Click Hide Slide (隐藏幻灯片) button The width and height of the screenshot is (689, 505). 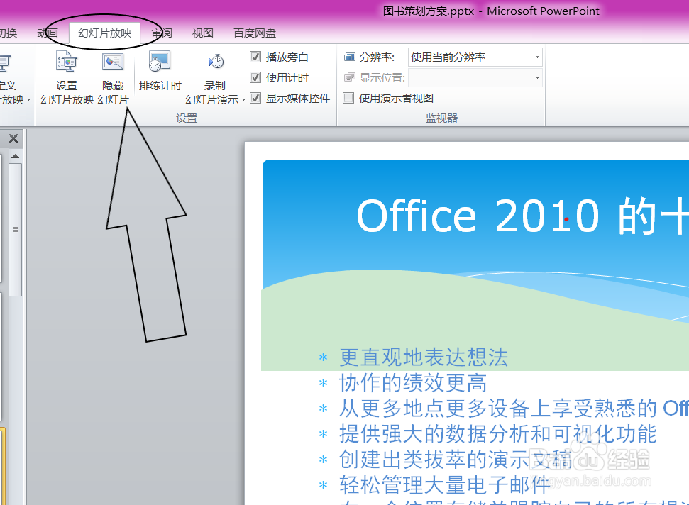tap(113, 78)
